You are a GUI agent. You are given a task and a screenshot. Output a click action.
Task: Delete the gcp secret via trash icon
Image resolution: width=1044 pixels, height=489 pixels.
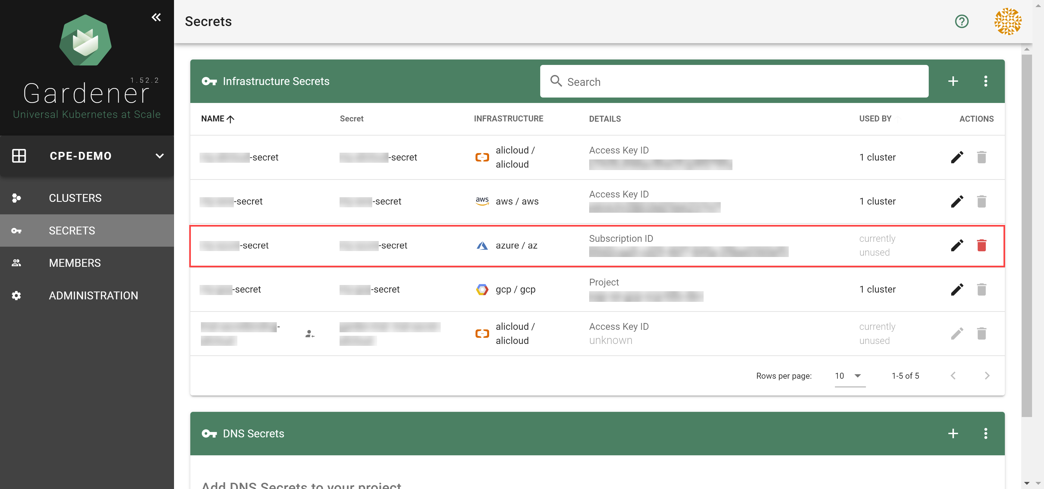click(x=981, y=289)
